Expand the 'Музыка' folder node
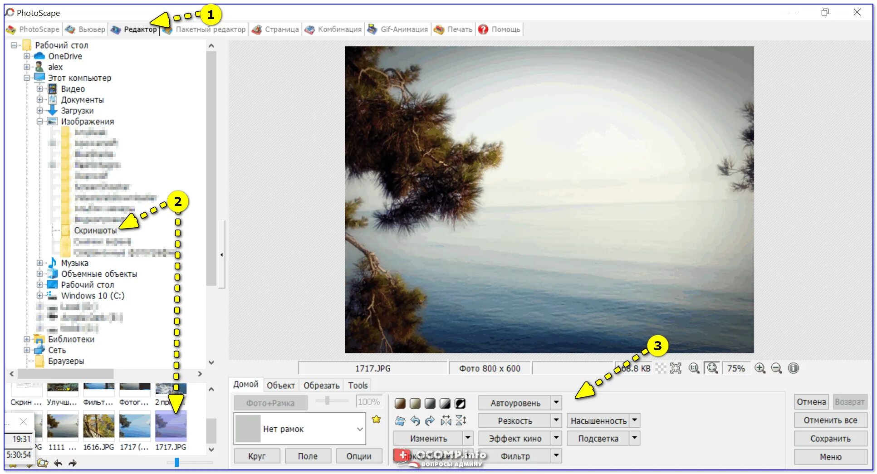Viewport: 877px width, 474px height. (40, 263)
